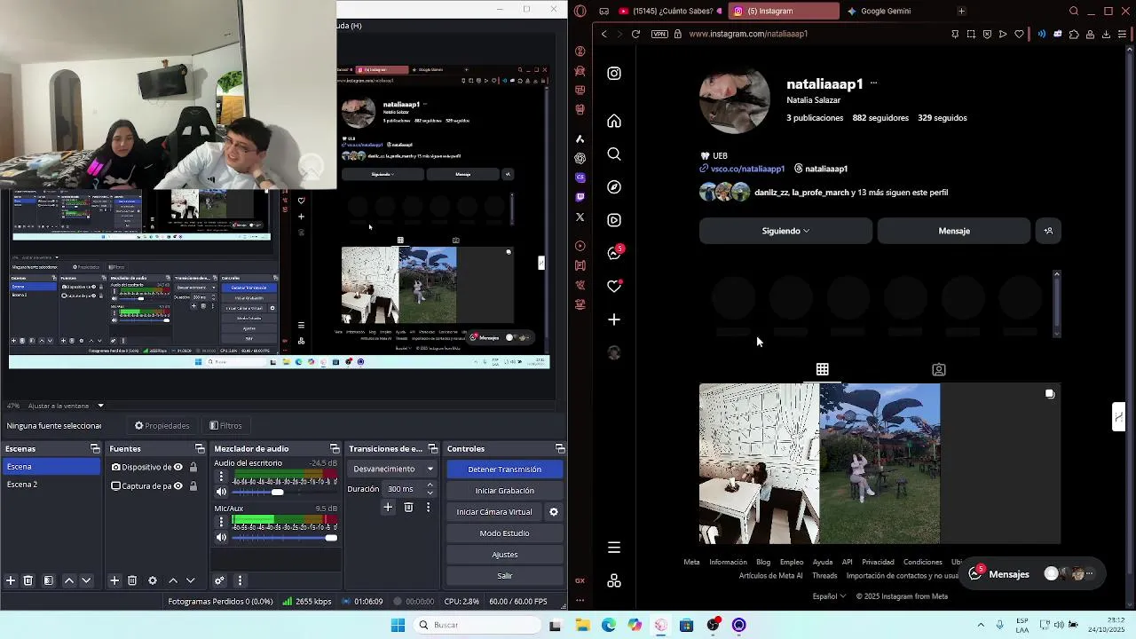Screen dimensions: 1136x639
Task: Click the Modo Estudio button
Action: (504, 533)
